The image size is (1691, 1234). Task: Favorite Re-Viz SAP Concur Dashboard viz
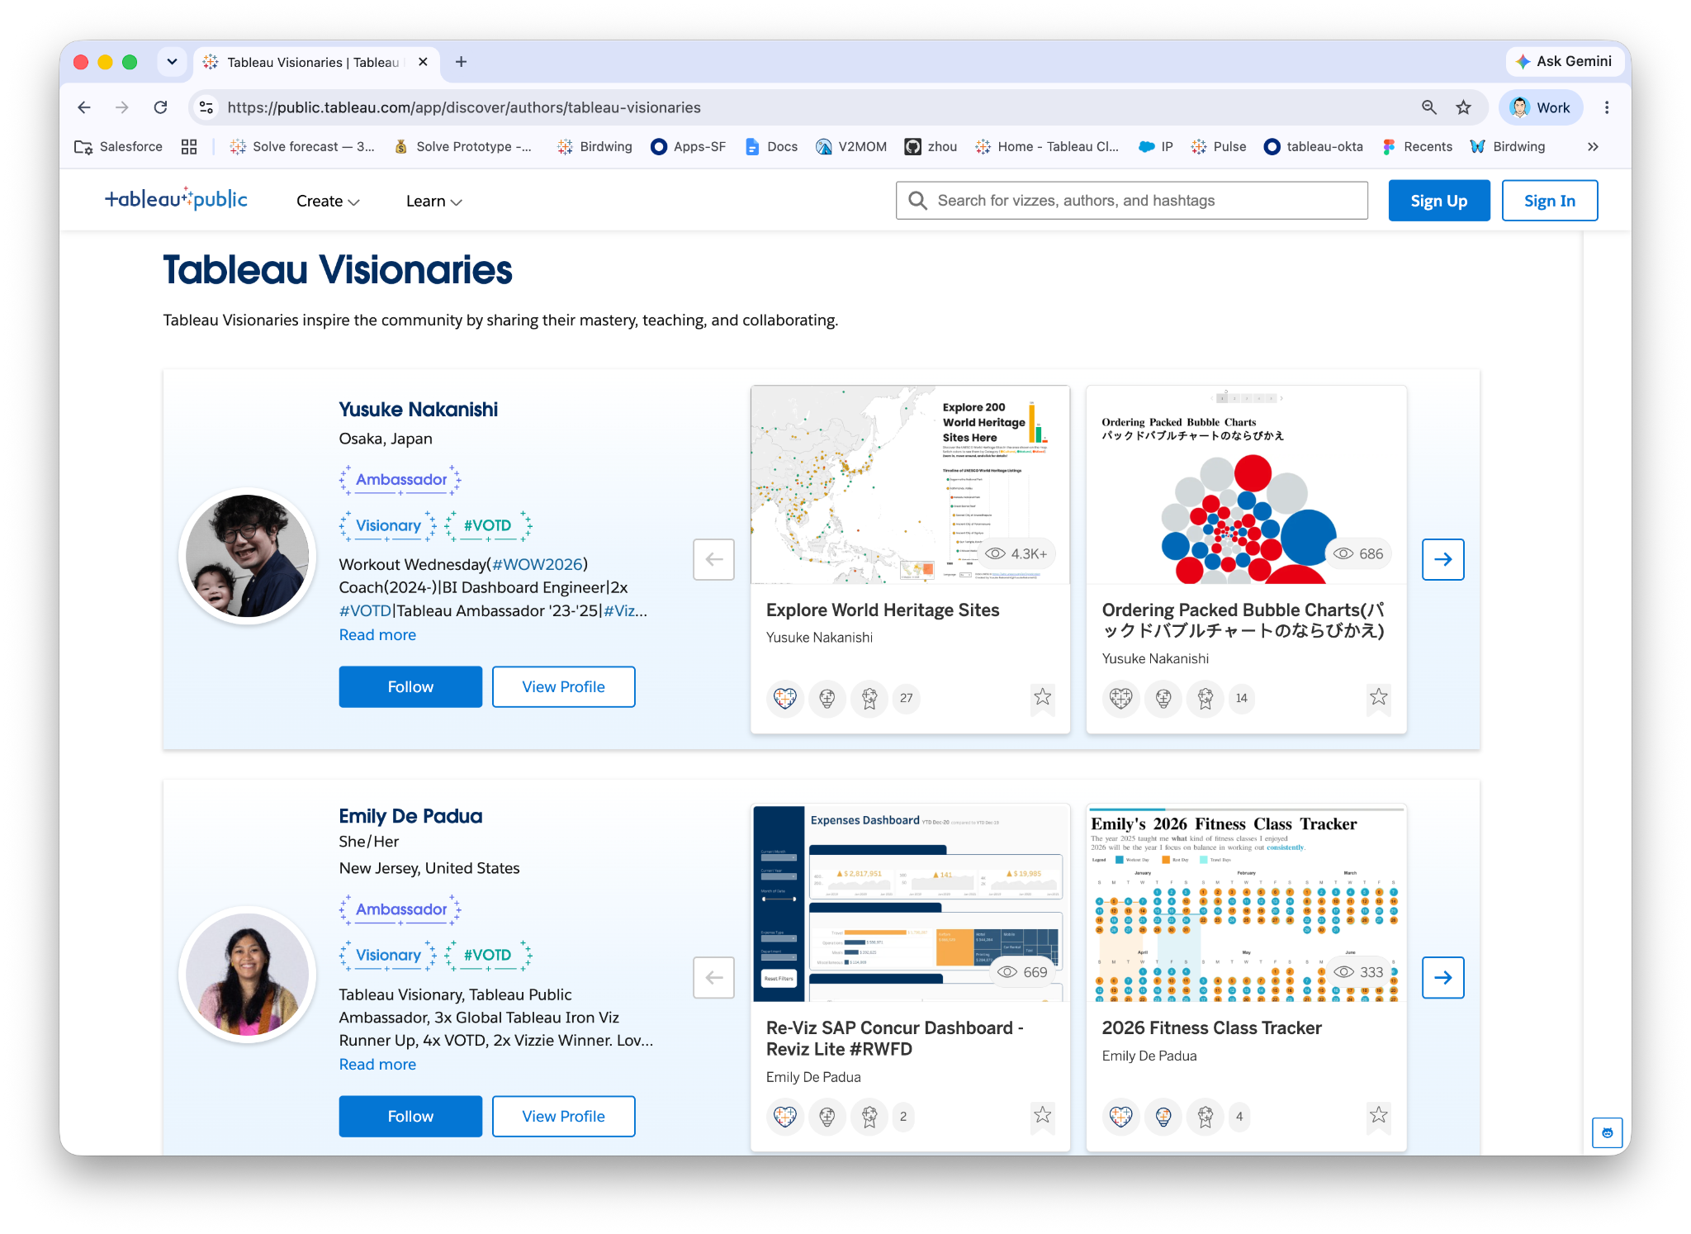(x=1043, y=1115)
